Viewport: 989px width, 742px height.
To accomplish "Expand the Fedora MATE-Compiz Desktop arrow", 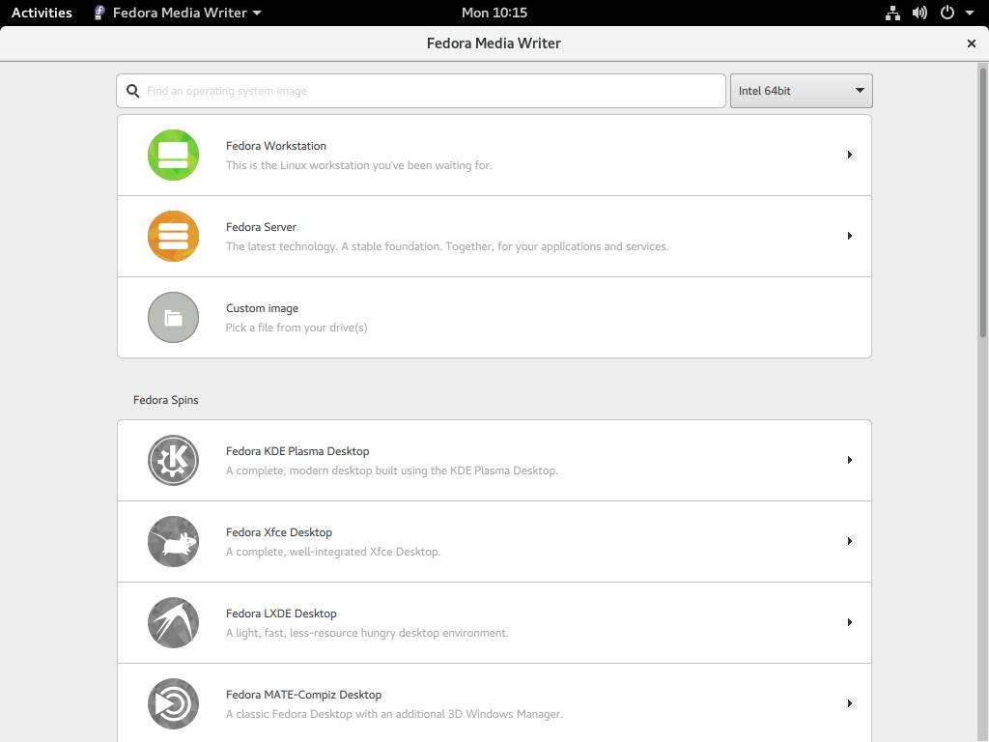I will tap(850, 703).
